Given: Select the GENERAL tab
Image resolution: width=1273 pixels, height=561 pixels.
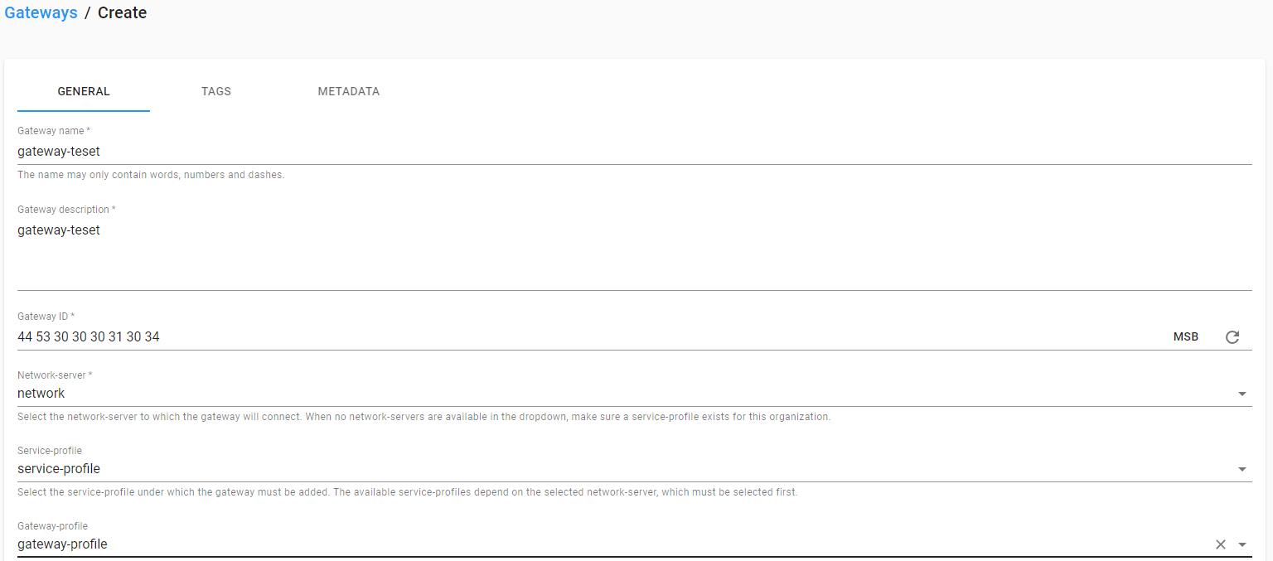Looking at the screenshot, I should pos(84,91).
